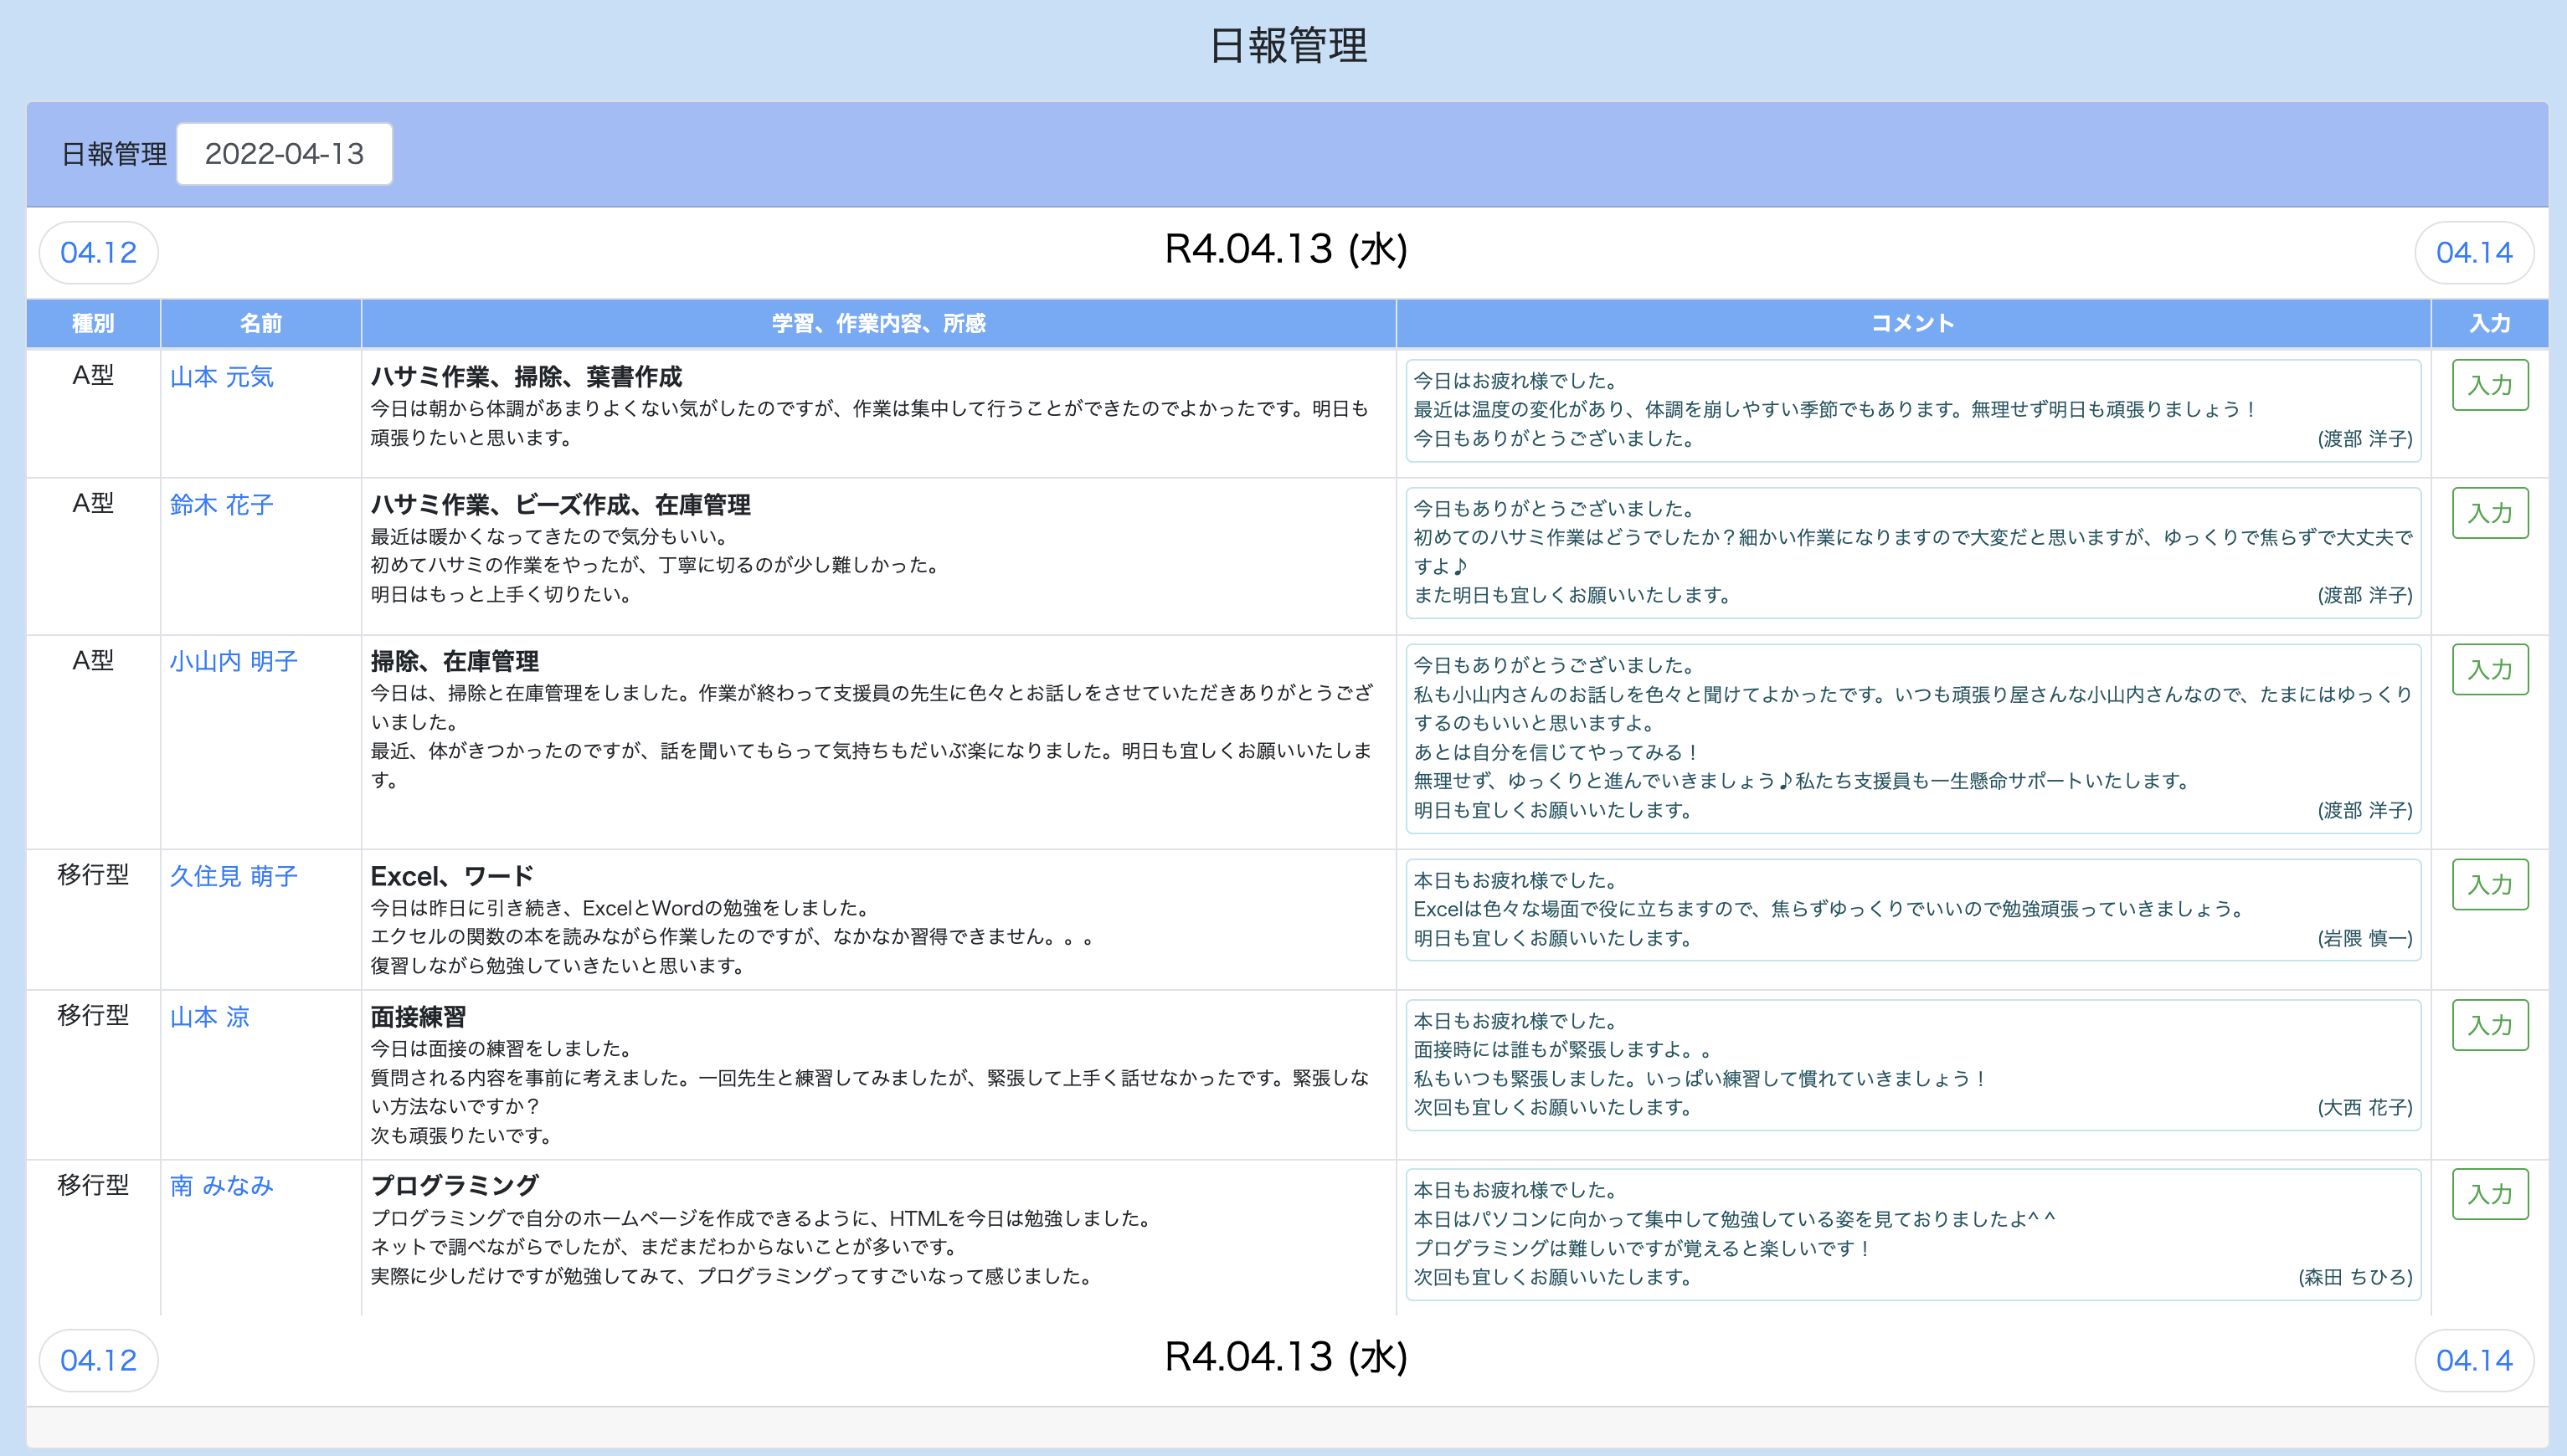Go to previous day 04.12 at top
This screenshot has height=1456, width=2567.
pyautogui.click(x=98, y=252)
